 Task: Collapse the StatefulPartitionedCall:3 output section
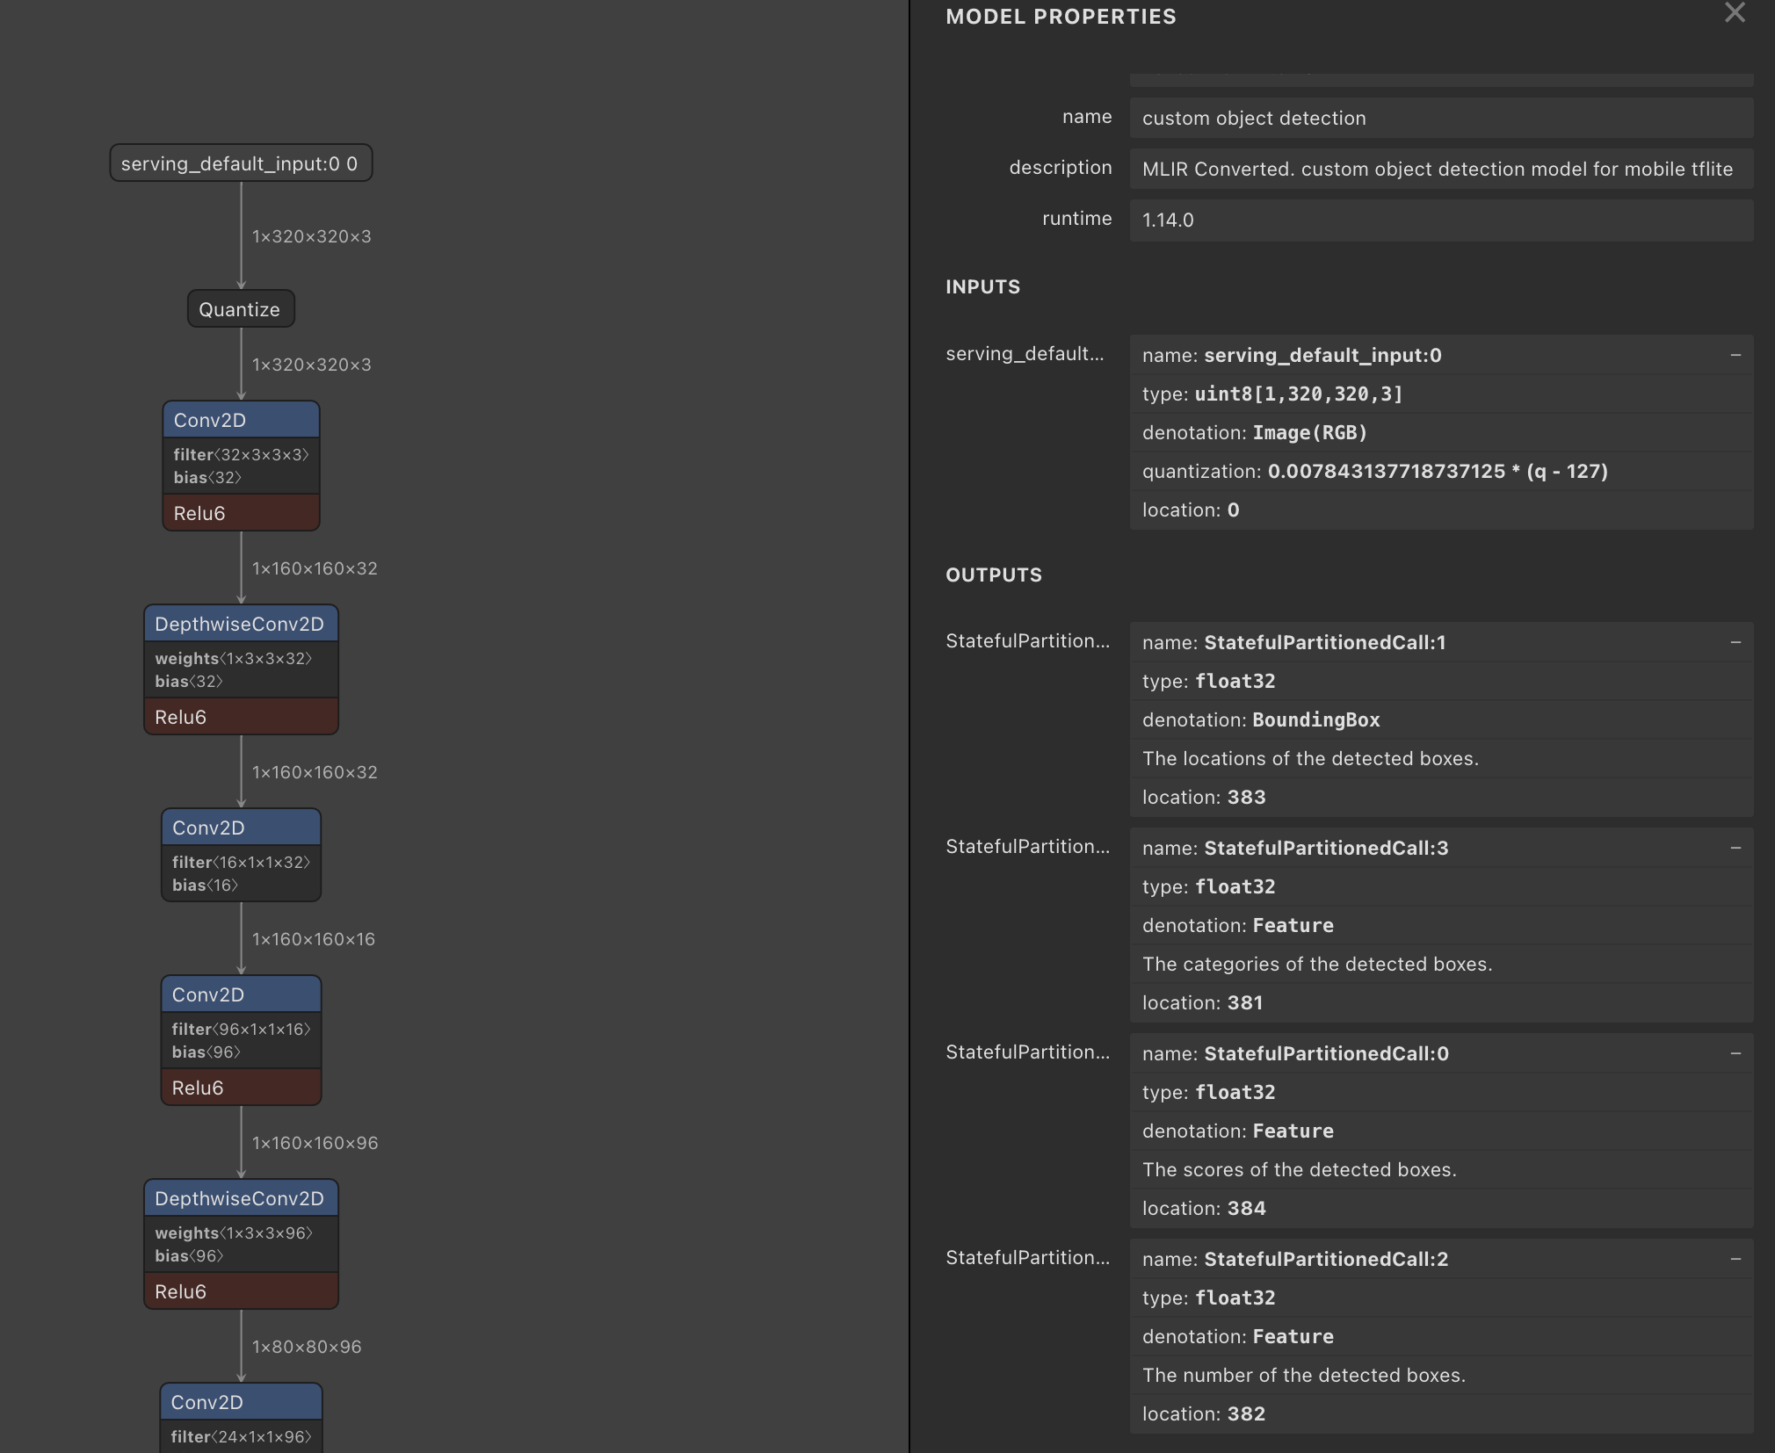tap(1735, 847)
